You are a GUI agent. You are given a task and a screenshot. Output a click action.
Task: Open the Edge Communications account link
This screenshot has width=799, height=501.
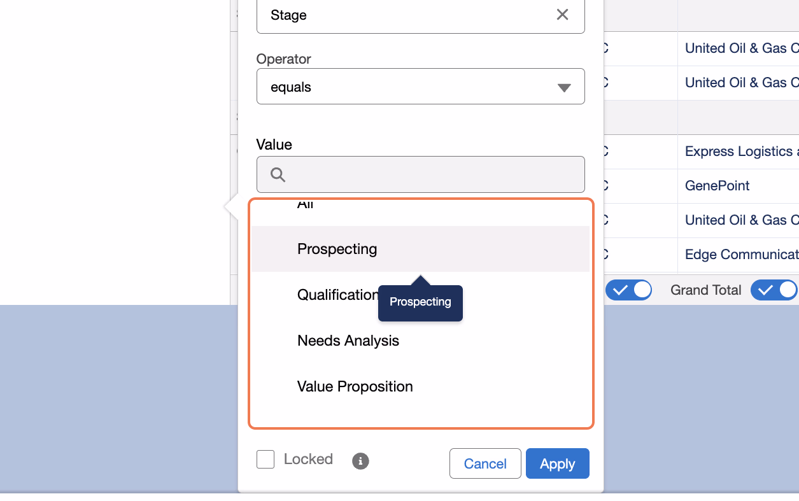click(x=741, y=255)
